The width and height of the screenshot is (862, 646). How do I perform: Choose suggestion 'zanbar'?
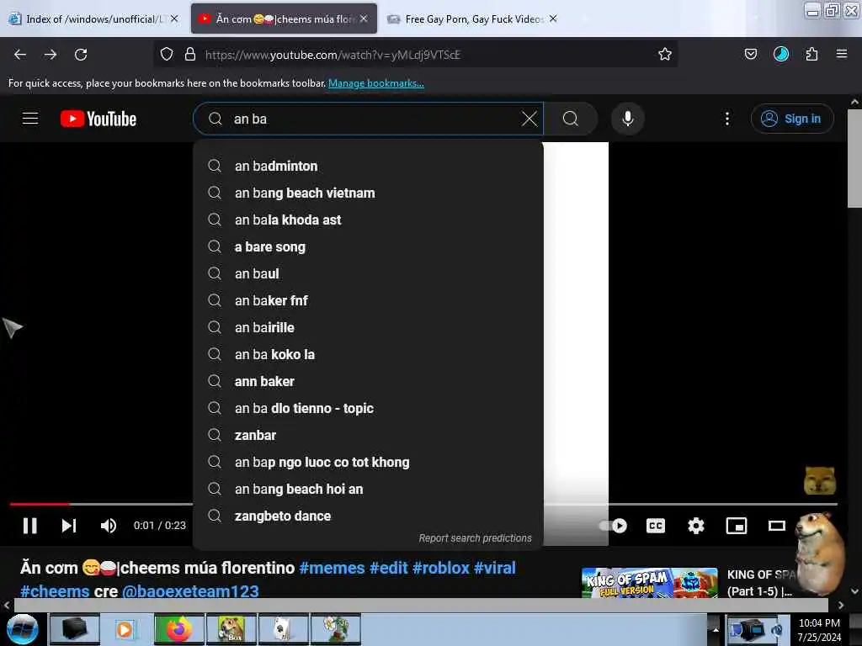tap(368, 435)
